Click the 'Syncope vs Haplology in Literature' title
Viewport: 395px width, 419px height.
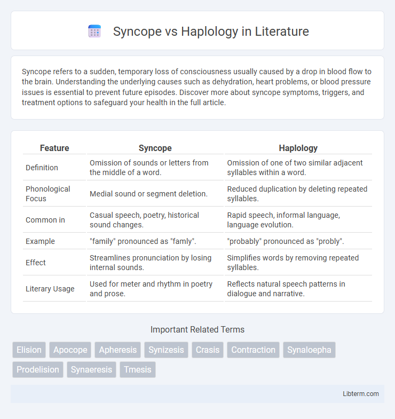pos(211,31)
